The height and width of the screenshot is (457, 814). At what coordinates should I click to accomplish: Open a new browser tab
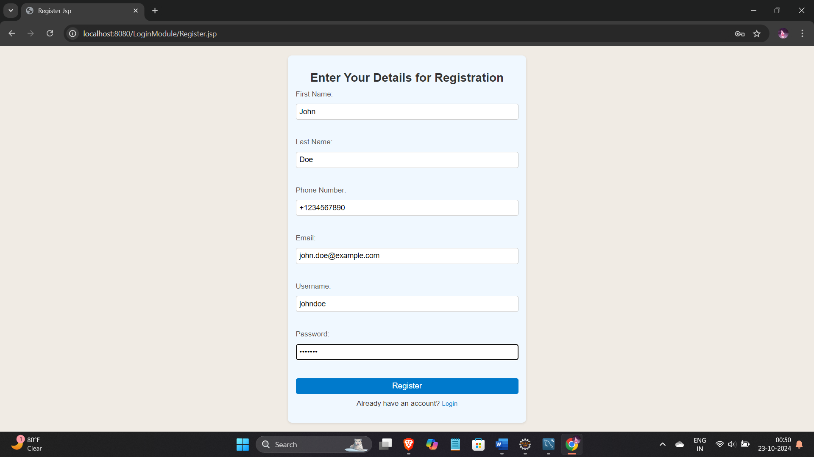click(x=155, y=11)
